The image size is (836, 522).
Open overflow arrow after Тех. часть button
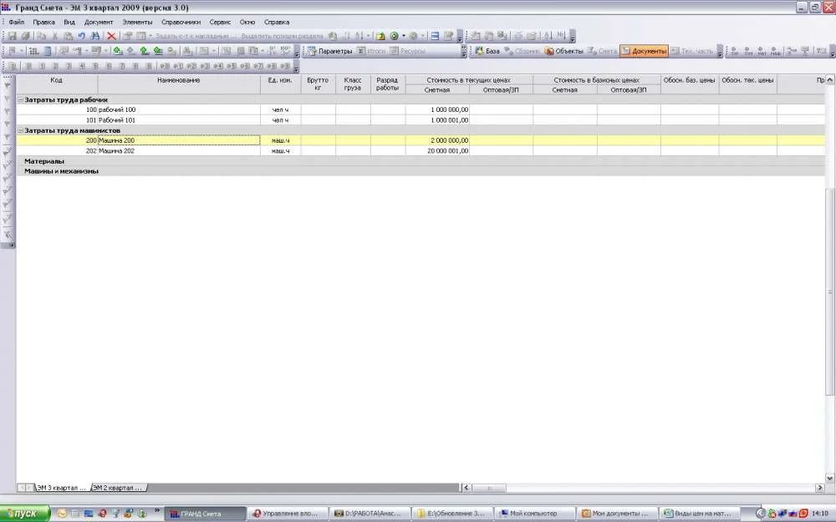pos(720,51)
